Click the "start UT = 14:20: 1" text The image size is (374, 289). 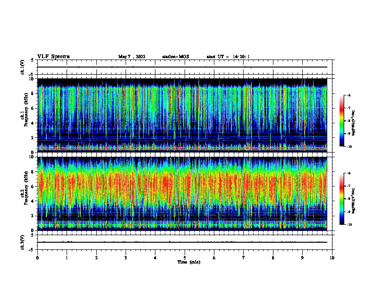pyautogui.click(x=228, y=57)
